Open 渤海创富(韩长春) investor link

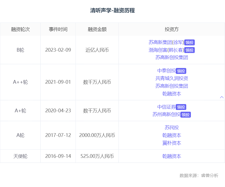click(x=166, y=50)
